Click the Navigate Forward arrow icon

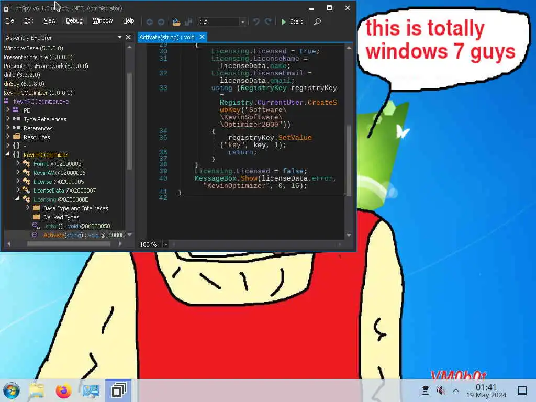coord(161,22)
